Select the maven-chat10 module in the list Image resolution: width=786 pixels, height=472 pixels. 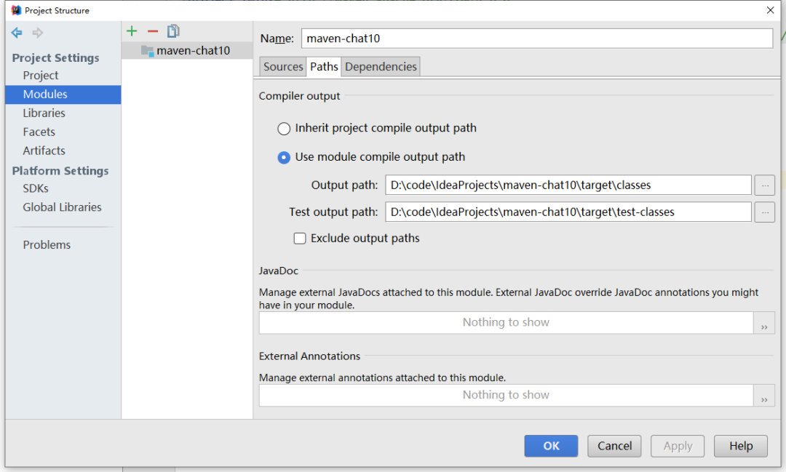click(193, 51)
